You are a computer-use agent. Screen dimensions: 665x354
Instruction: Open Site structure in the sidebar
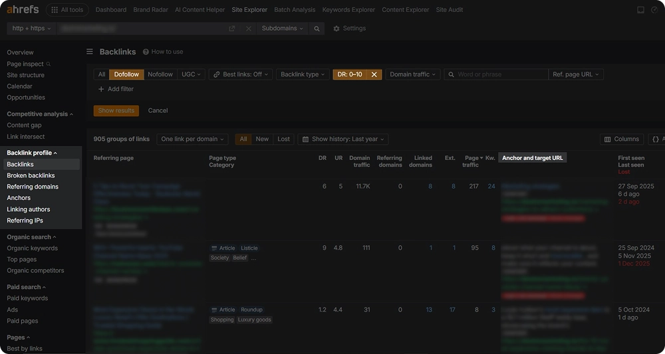[x=25, y=75]
